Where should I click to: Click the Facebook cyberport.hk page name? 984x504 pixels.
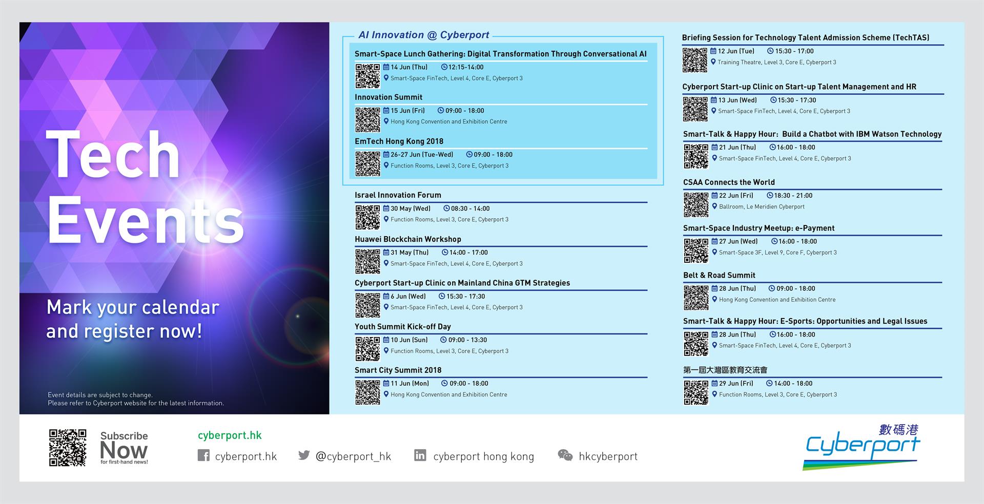pyautogui.click(x=246, y=456)
